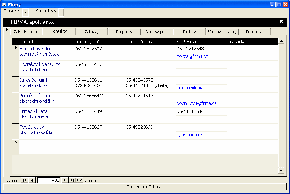The width and height of the screenshot is (290, 194).
Task: Open the Zálohové faktury tab
Action: point(222,32)
